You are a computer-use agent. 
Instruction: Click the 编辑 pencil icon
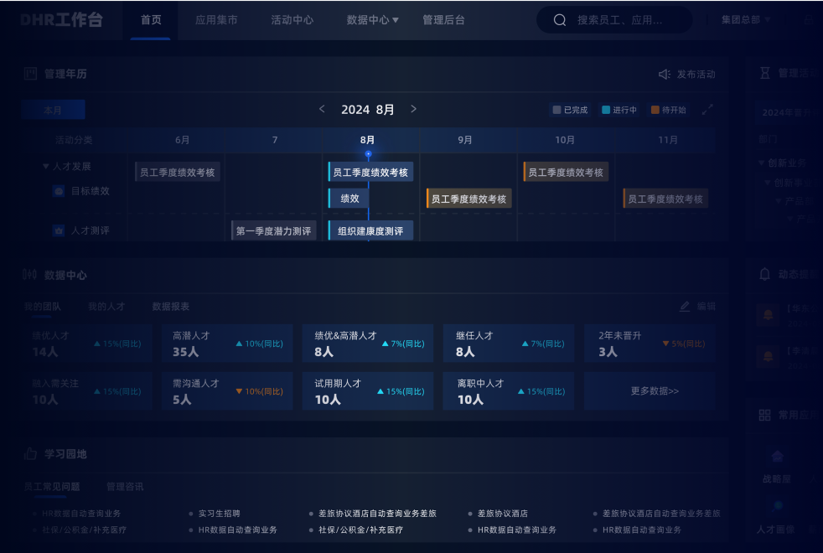coord(685,307)
